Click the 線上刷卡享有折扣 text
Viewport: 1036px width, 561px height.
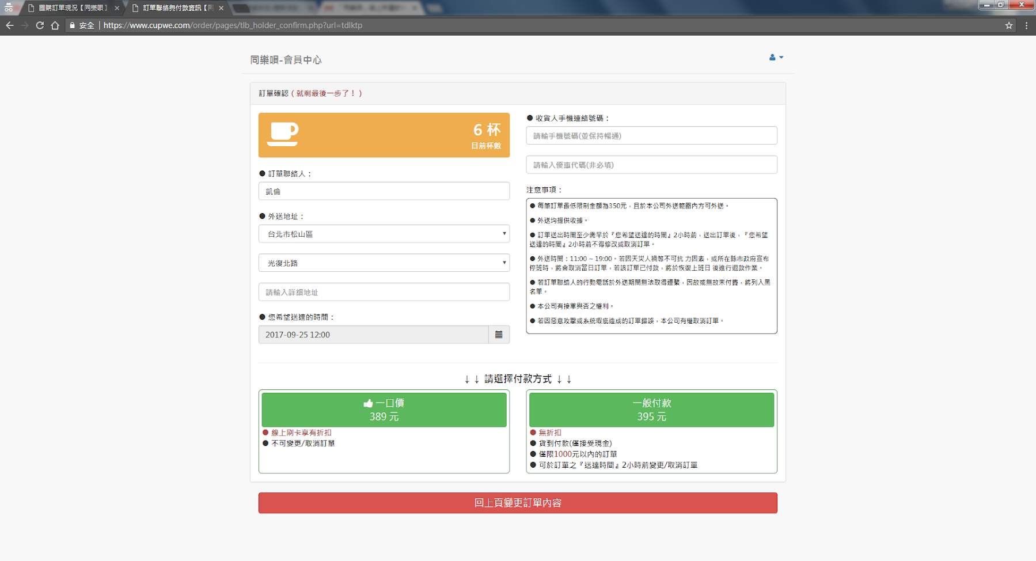pos(301,433)
